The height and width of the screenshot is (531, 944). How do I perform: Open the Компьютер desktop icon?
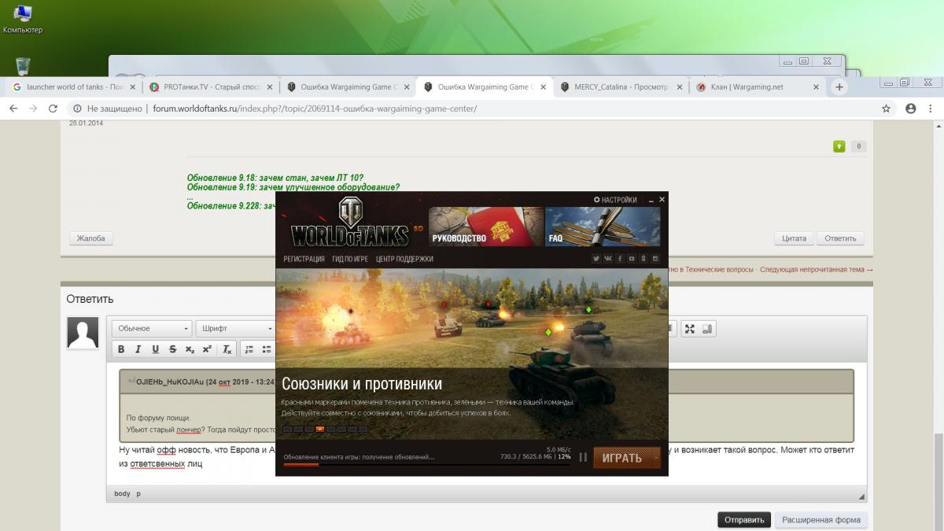coord(23,20)
